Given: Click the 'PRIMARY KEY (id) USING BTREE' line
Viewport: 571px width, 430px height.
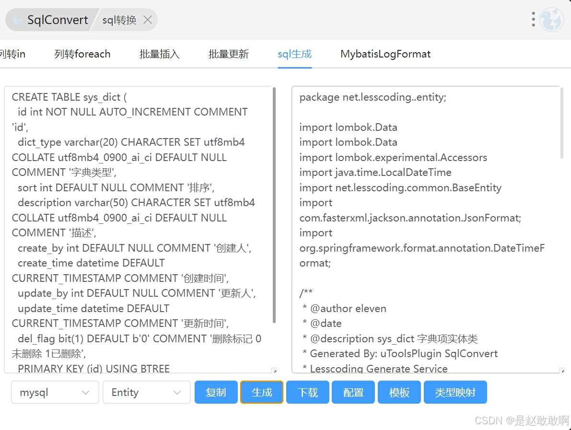Looking at the screenshot, I should point(93,369).
